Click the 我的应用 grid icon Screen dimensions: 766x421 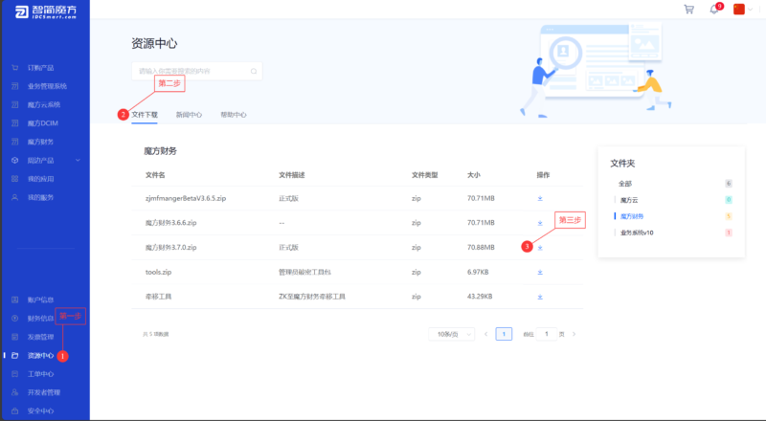point(15,179)
